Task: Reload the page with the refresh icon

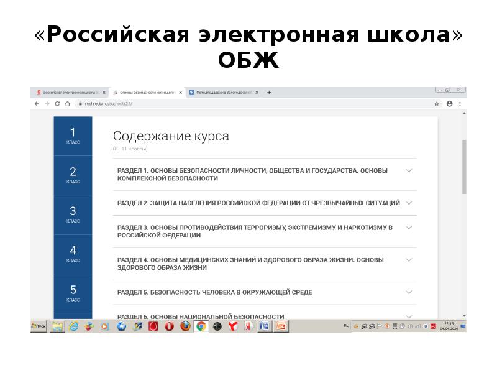Action: pos(57,104)
